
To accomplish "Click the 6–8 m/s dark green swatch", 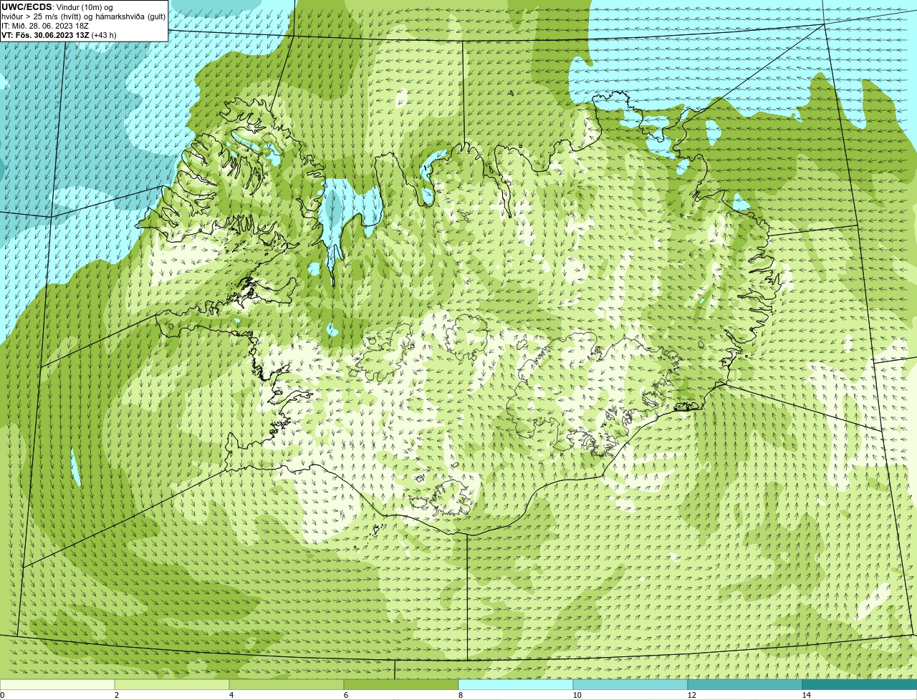I will 401,684.
